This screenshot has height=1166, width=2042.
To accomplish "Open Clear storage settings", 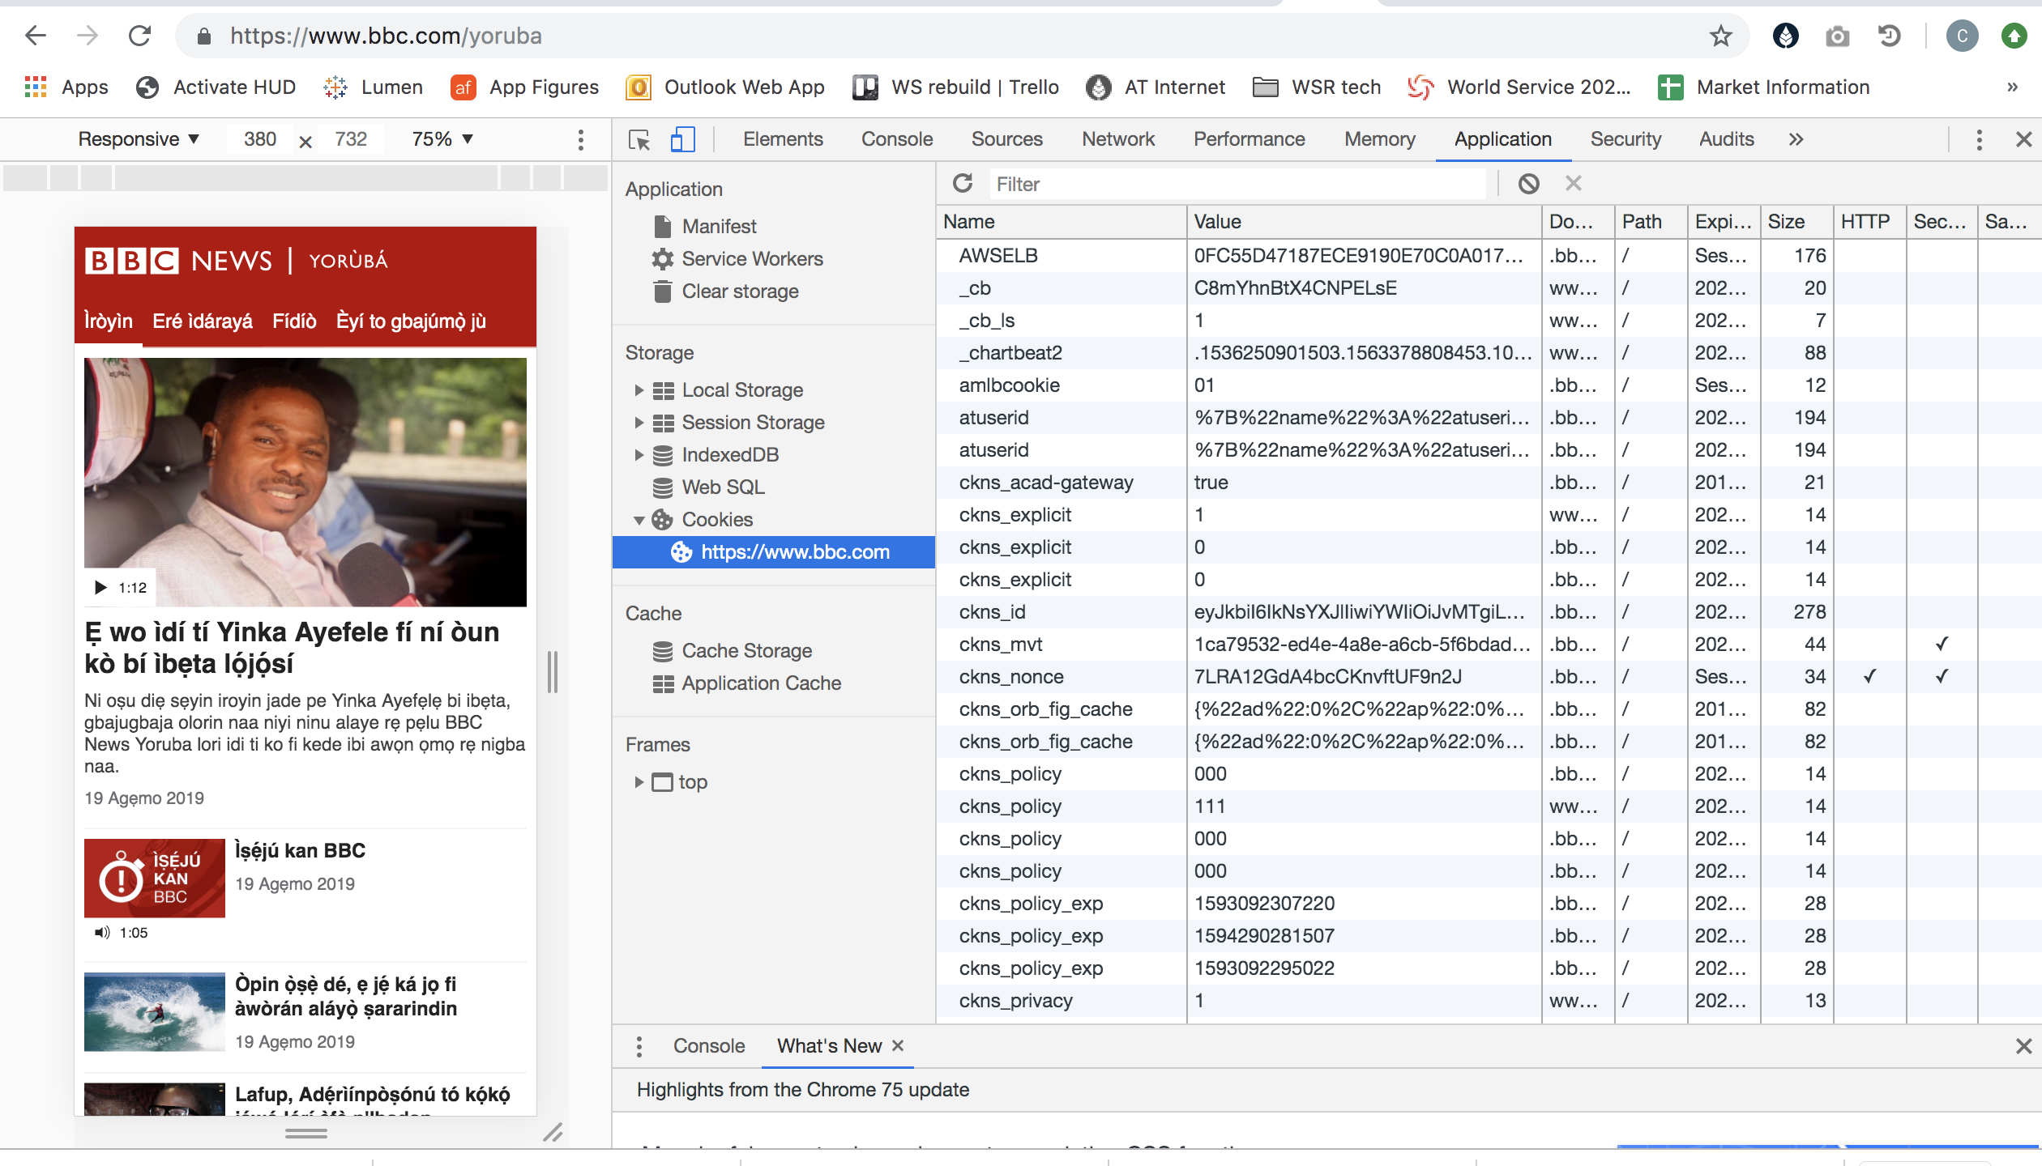I will [739, 291].
